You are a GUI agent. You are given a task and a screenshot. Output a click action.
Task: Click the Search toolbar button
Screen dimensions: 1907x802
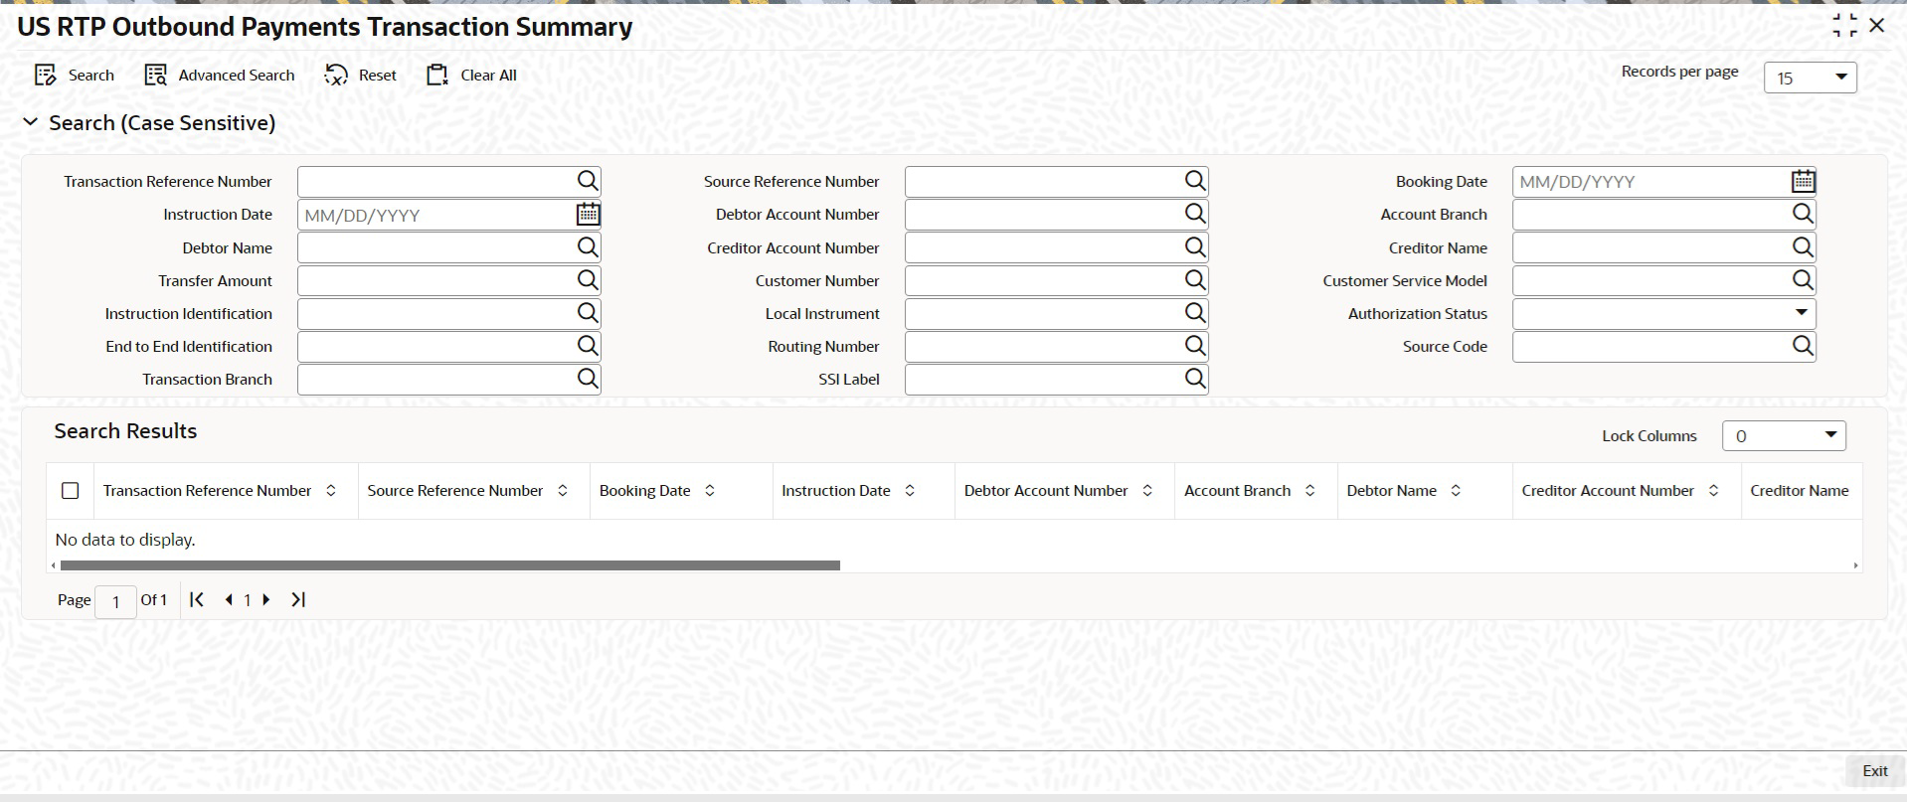[x=75, y=76]
